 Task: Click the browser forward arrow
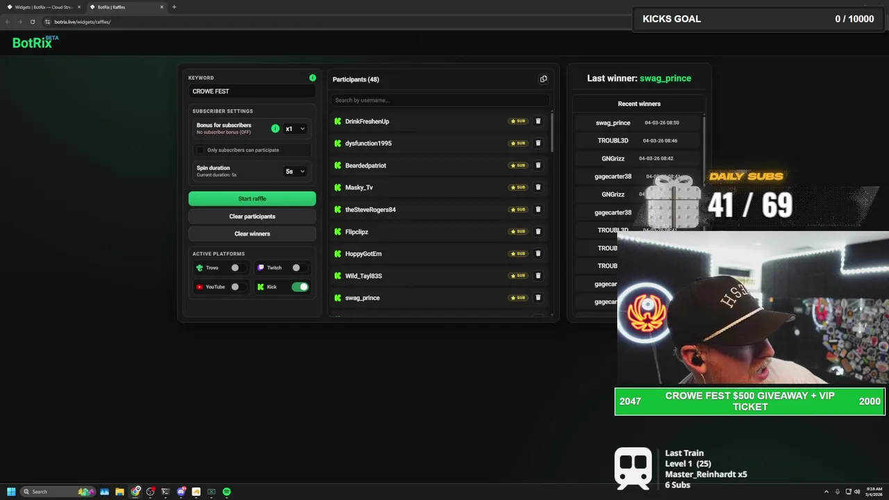(19, 22)
